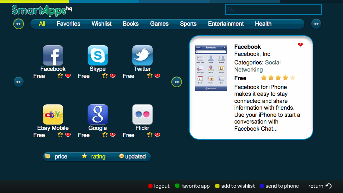Click the Facebook, Inc developer text
This screenshot has height=193, width=343.
(252, 54)
